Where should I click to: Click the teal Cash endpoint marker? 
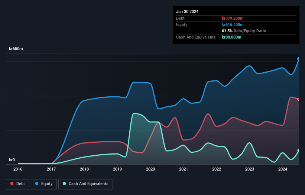[x=299, y=151]
